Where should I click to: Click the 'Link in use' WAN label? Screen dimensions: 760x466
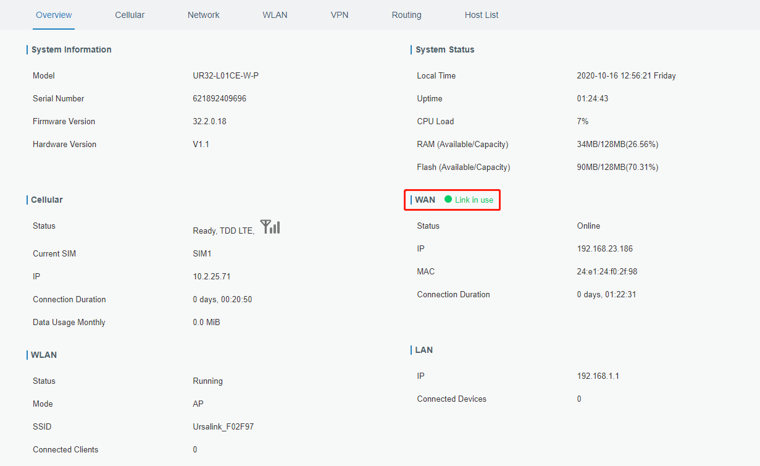tap(474, 200)
